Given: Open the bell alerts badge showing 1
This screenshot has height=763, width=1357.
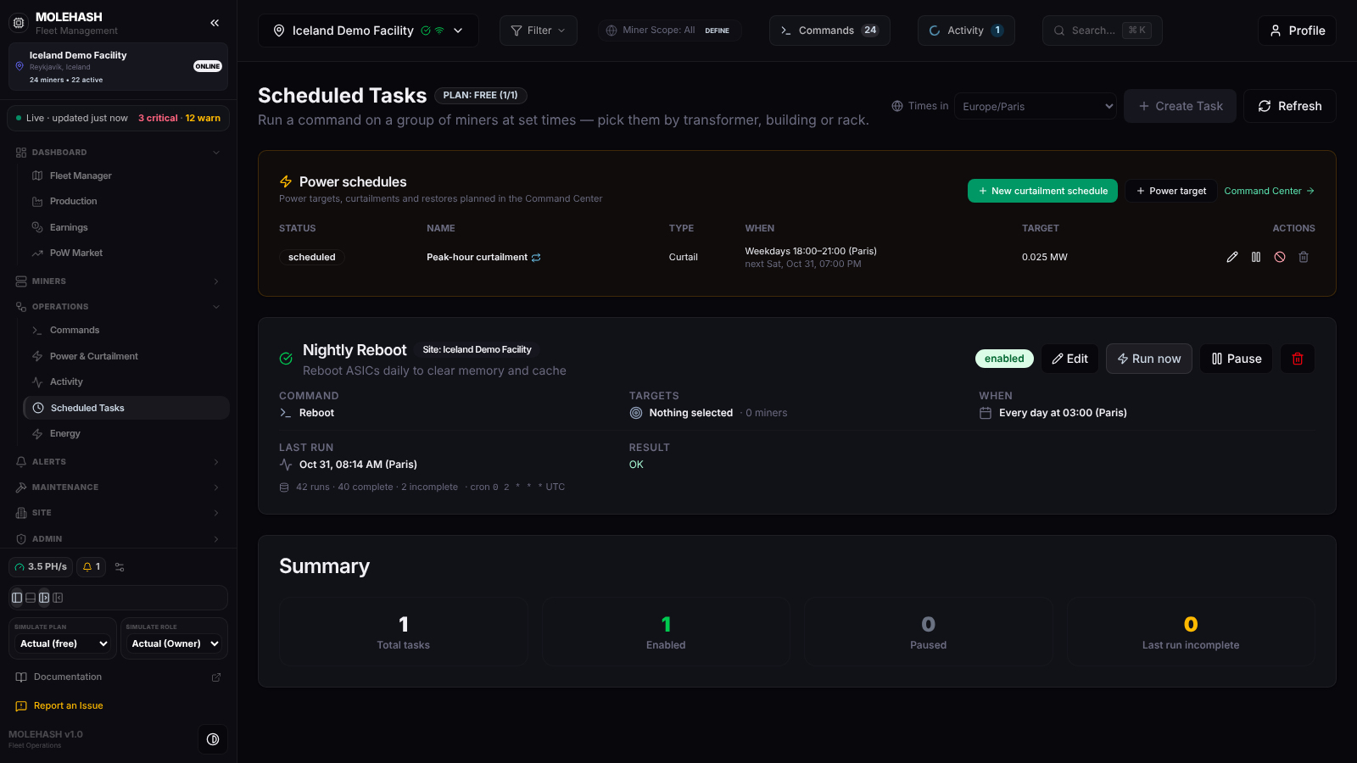Looking at the screenshot, I should (92, 567).
